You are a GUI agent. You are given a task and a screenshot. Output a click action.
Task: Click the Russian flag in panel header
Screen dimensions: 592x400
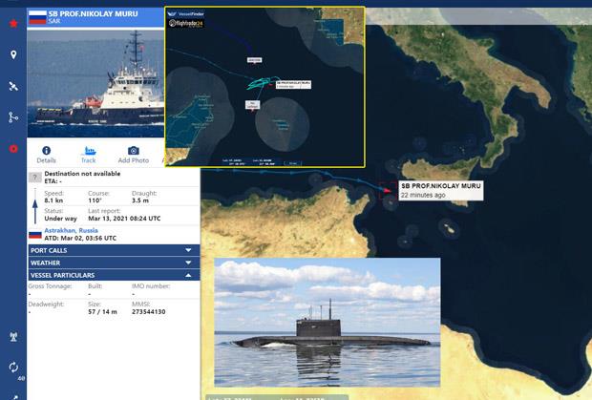point(37,17)
